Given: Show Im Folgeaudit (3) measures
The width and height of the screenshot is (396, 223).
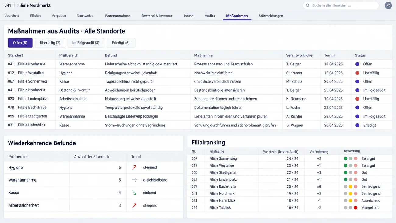Looking at the screenshot, I should [x=86, y=43].
